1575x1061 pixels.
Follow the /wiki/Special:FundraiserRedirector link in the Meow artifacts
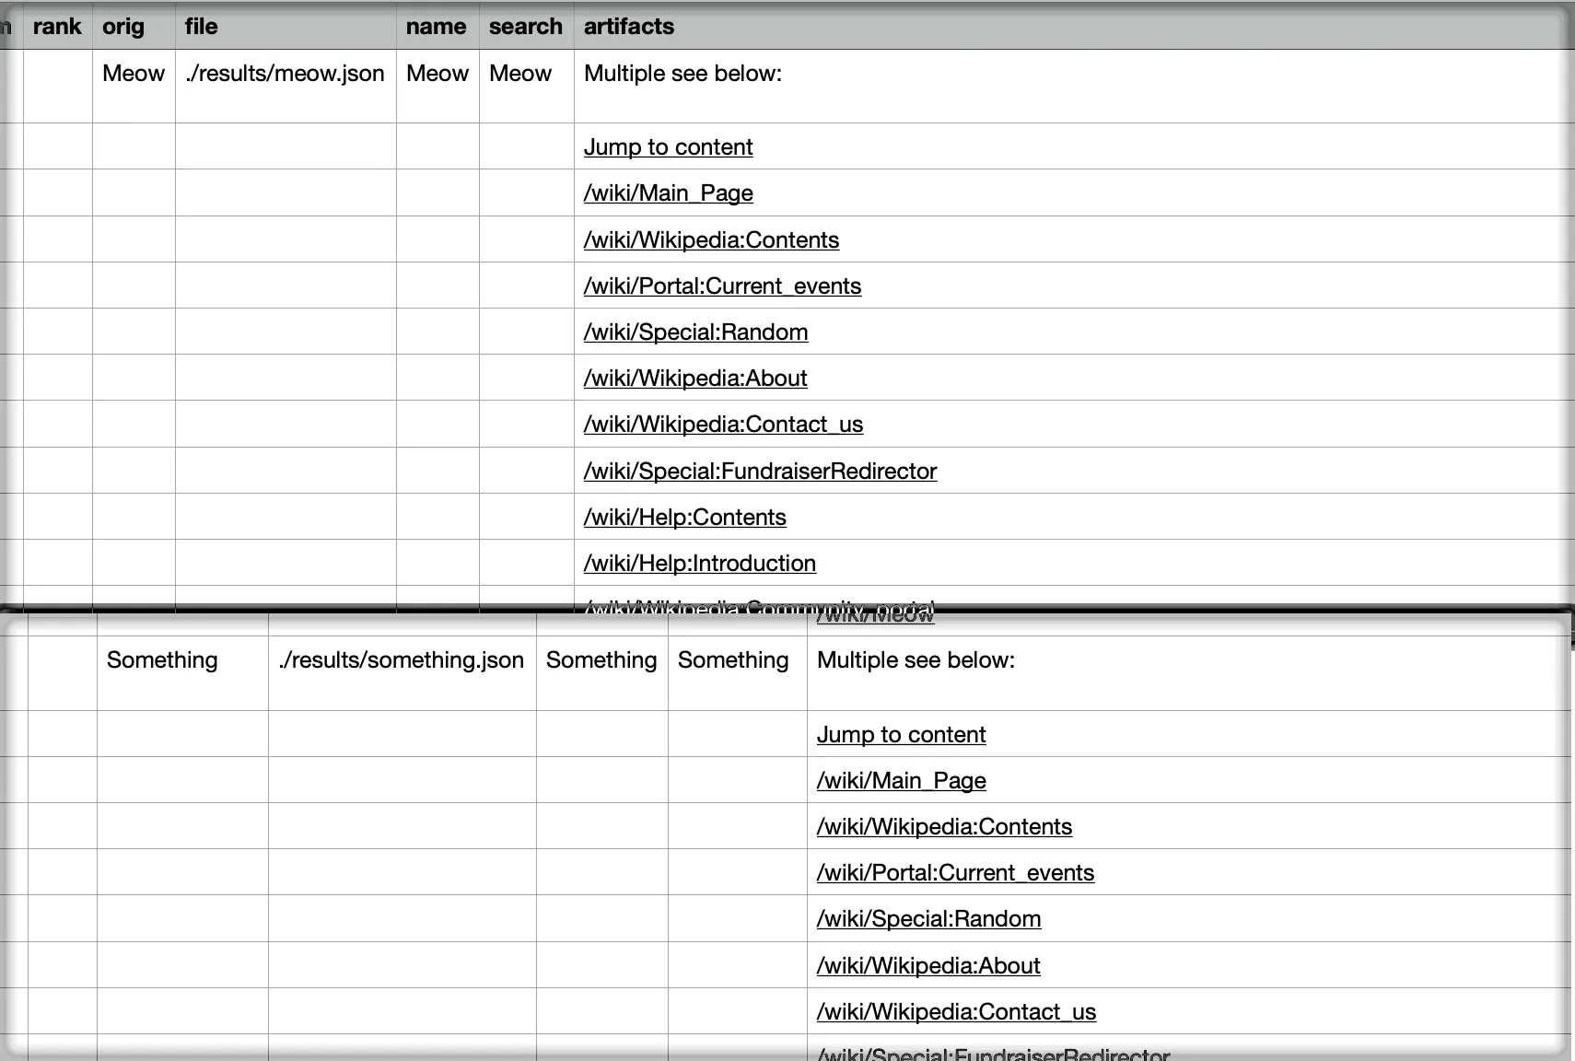pyautogui.click(x=760, y=471)
